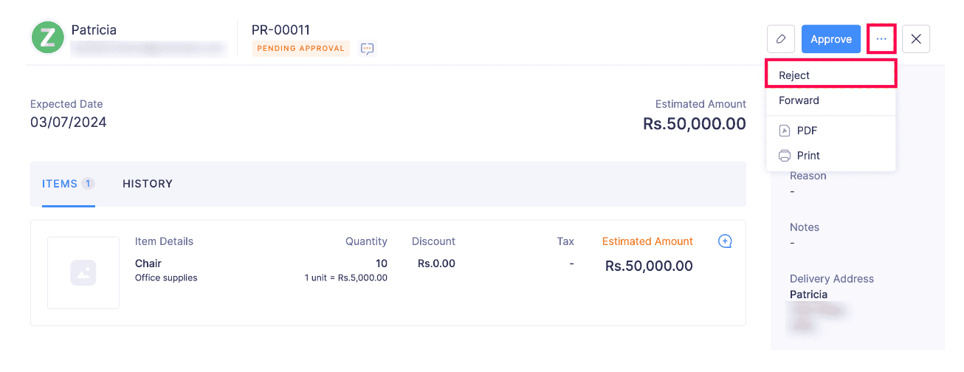Click the Chair item name

(x=148, y=263)
